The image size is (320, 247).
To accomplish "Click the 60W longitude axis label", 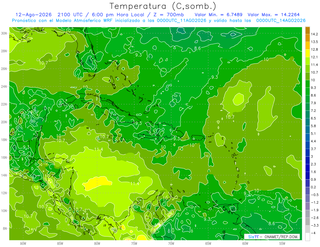I will point(245,244).
